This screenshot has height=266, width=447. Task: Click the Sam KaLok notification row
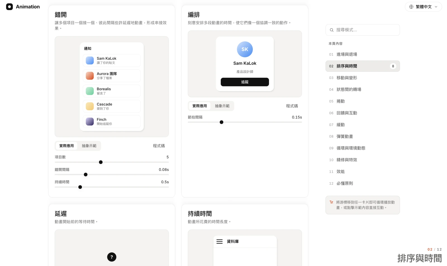(x=112, y=60)
